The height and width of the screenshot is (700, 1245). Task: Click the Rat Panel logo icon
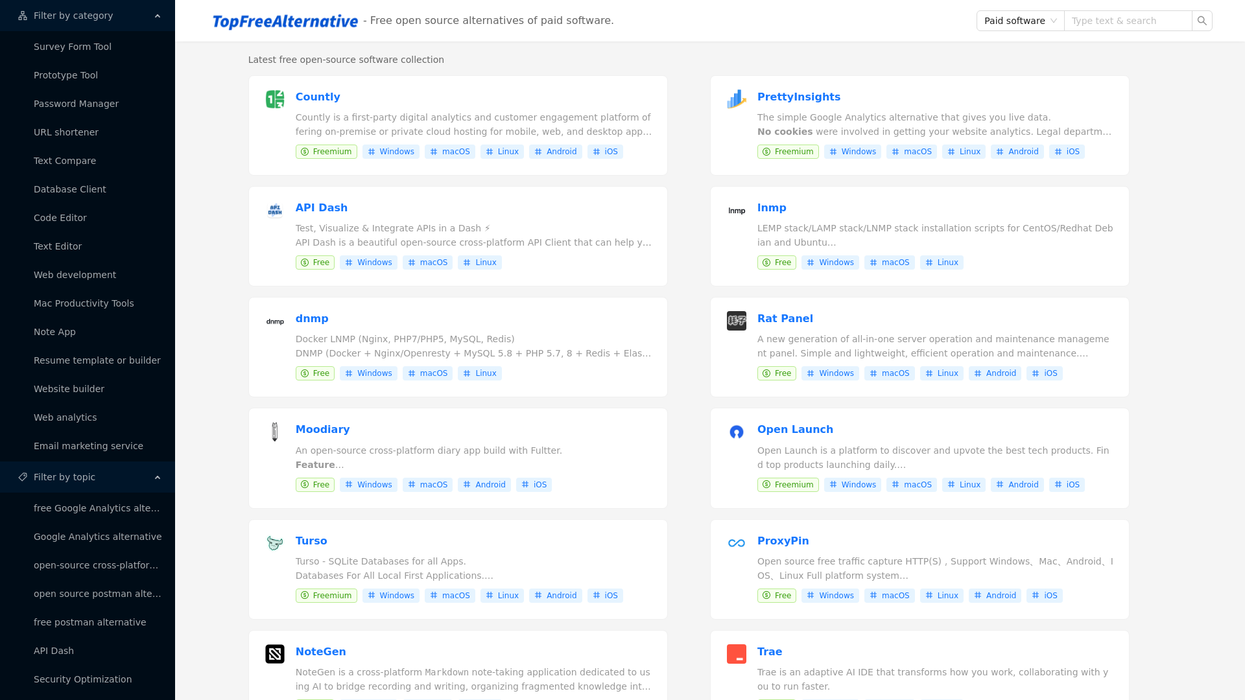pyautogui.click(x=737, y=321)
